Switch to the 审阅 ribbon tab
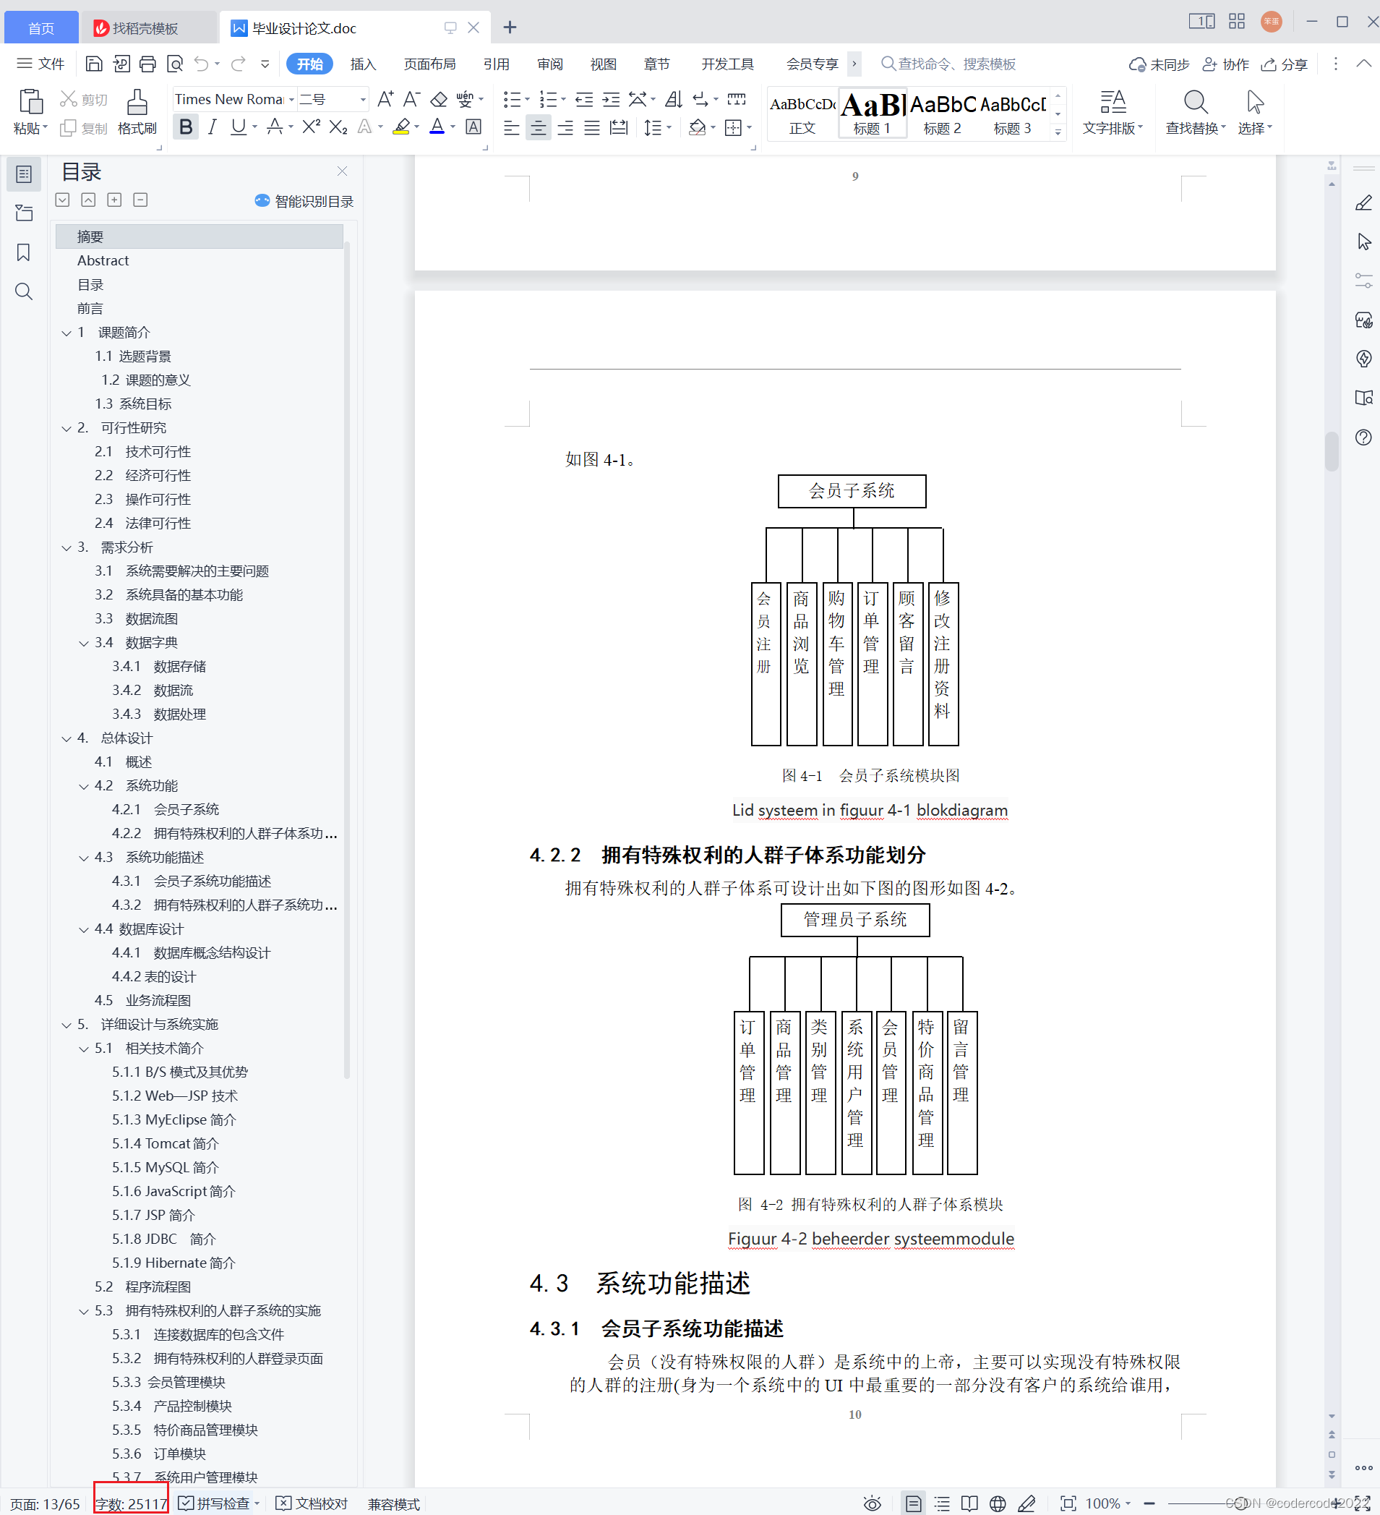This screenshot has height=1515, width=1380. tap(550, 64)
